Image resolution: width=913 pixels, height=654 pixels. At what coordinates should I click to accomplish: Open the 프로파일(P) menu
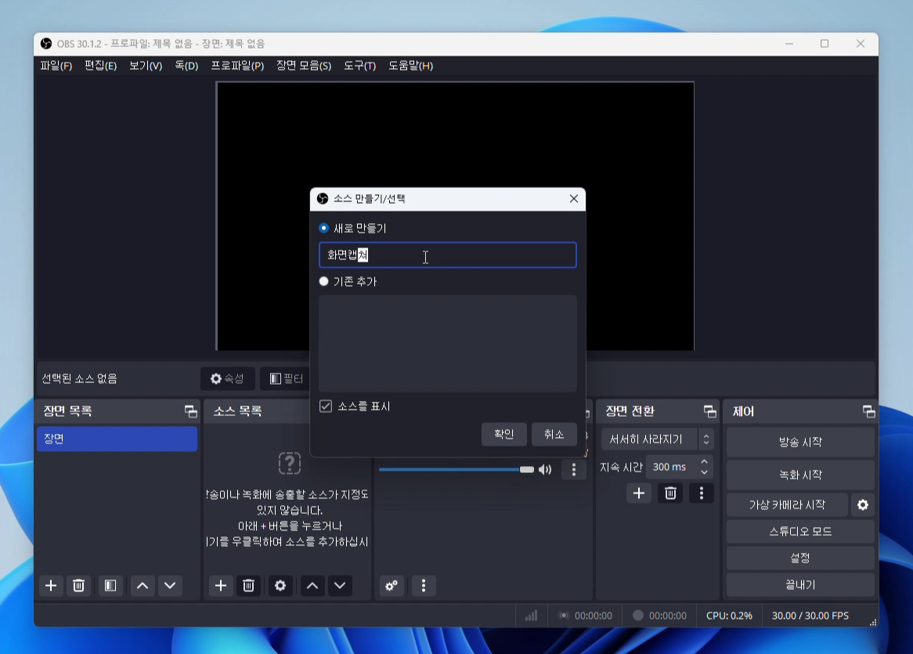coord(237,66)
